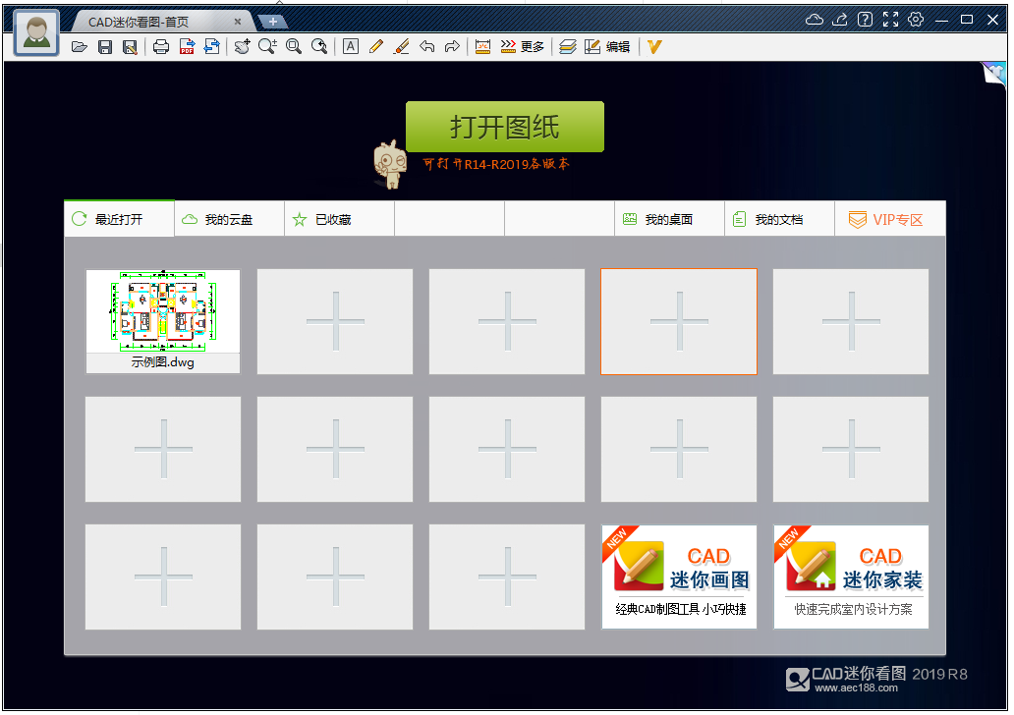1014x715 pixels.
Task: Activate the 编辑 edit tool
Action: (606, 46)
